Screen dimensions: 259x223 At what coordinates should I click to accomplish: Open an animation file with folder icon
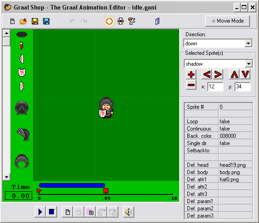coord(23,21)
